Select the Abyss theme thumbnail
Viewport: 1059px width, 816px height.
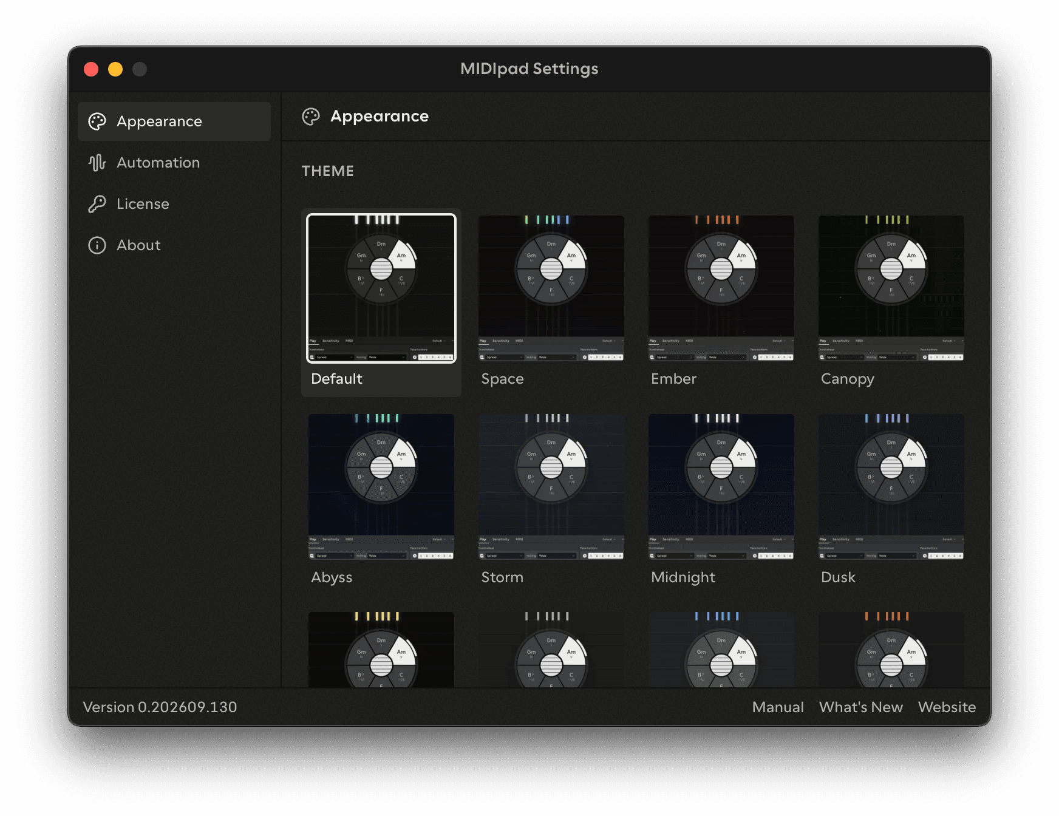(x=381, y=487)
